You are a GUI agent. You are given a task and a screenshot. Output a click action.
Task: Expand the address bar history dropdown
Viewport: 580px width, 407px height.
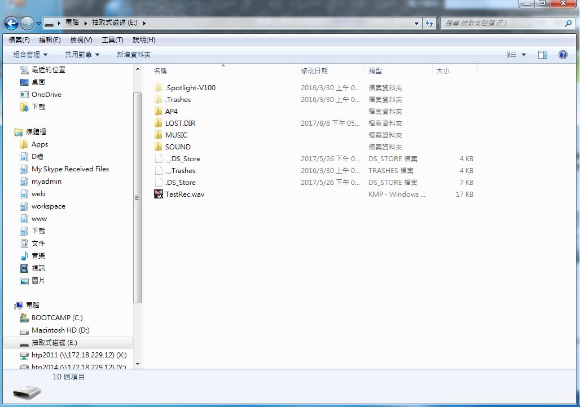pyautogui.click(x=416, y=23)
